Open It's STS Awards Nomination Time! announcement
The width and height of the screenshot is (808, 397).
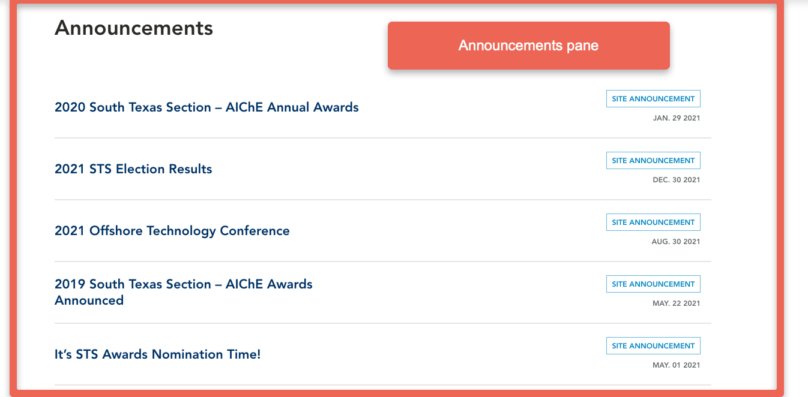pyautogui.click(x=158, y=354)
